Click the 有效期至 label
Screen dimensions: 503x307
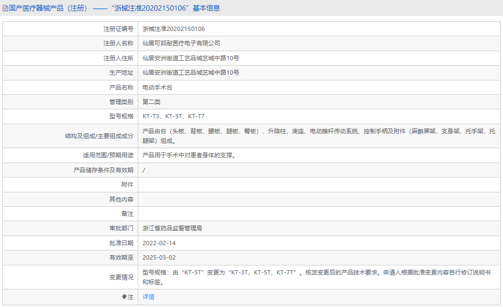(x=121, y=257)
